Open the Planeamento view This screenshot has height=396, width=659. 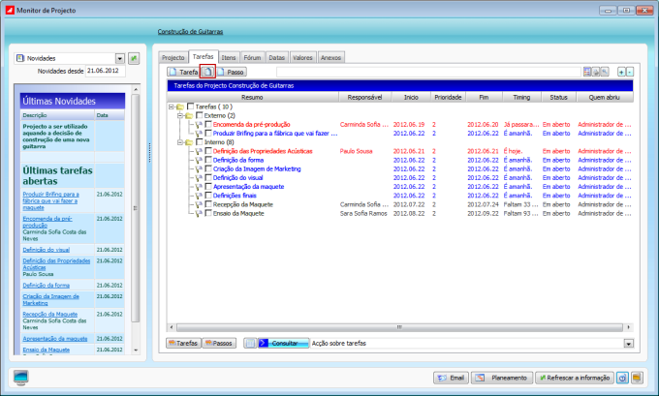coord(502,378)
